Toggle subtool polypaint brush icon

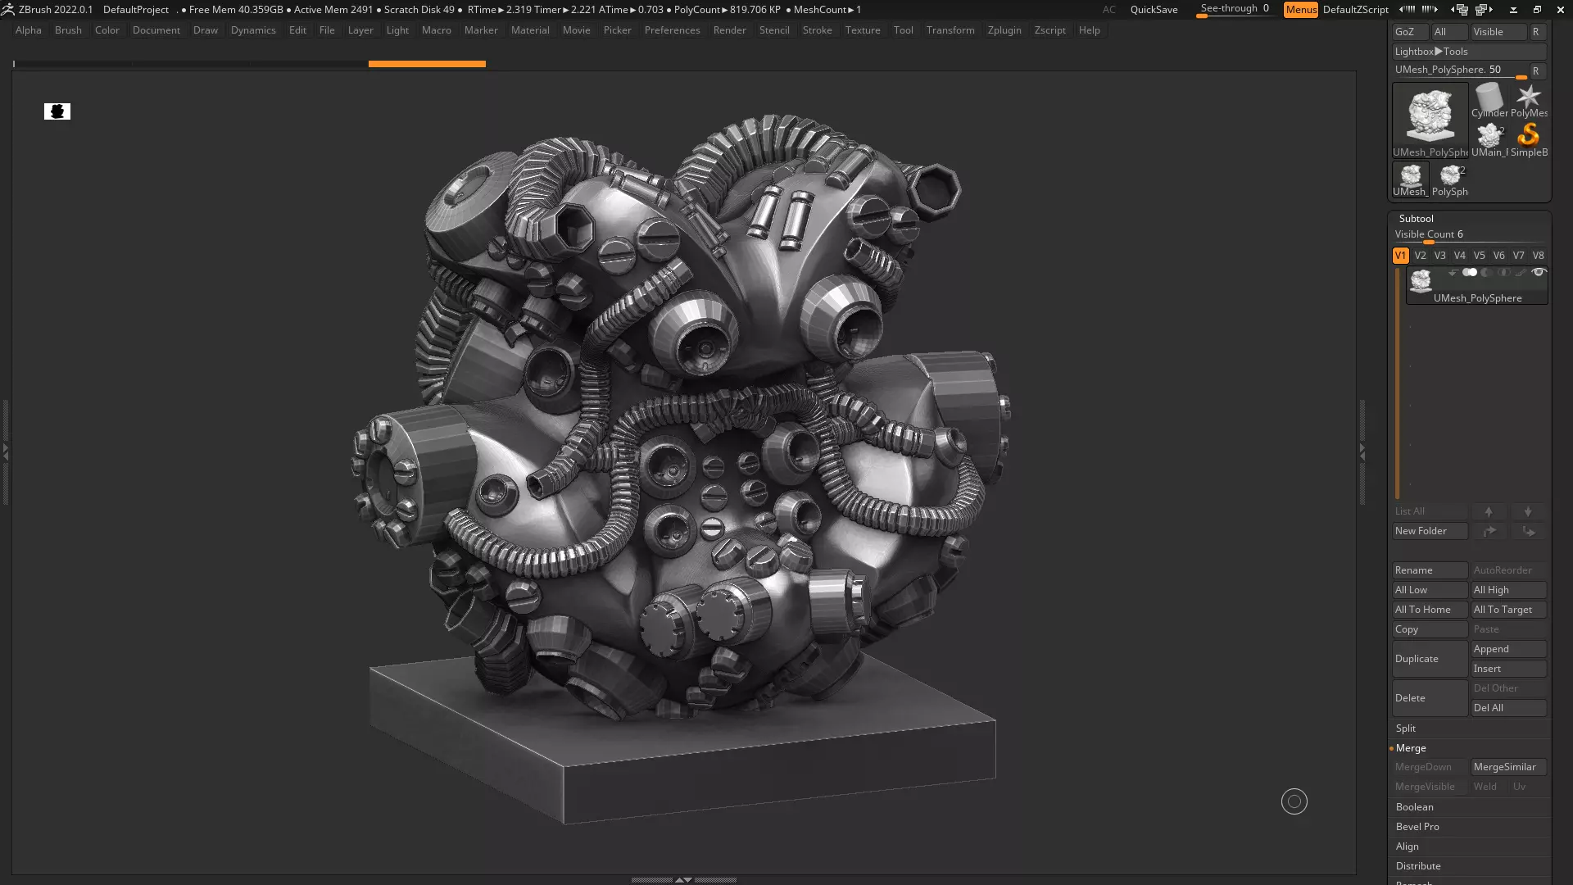(x=1521, y=273)
